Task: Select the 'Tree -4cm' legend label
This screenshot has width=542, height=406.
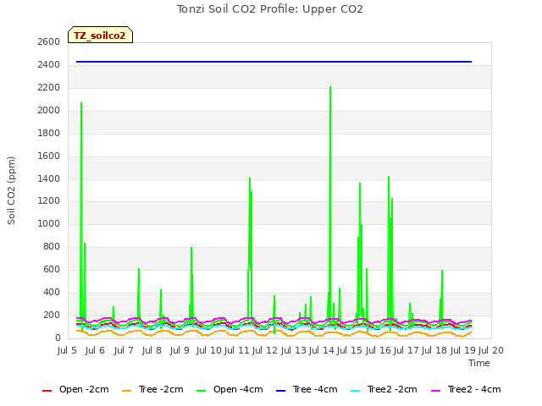Action: 315,389
